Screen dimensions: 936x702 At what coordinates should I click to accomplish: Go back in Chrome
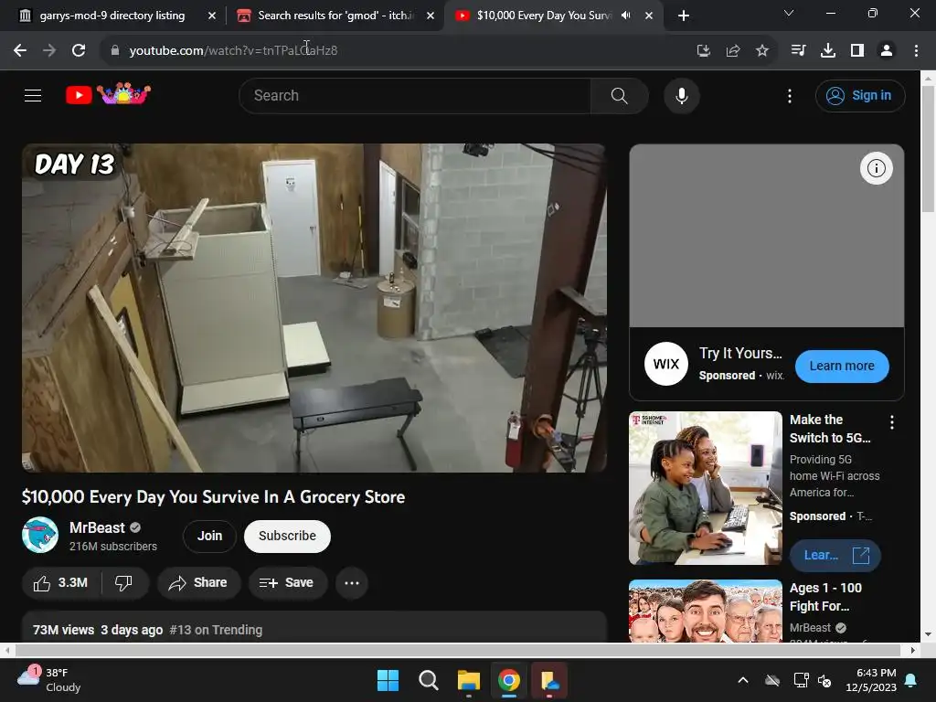click(x=20, y=51)
